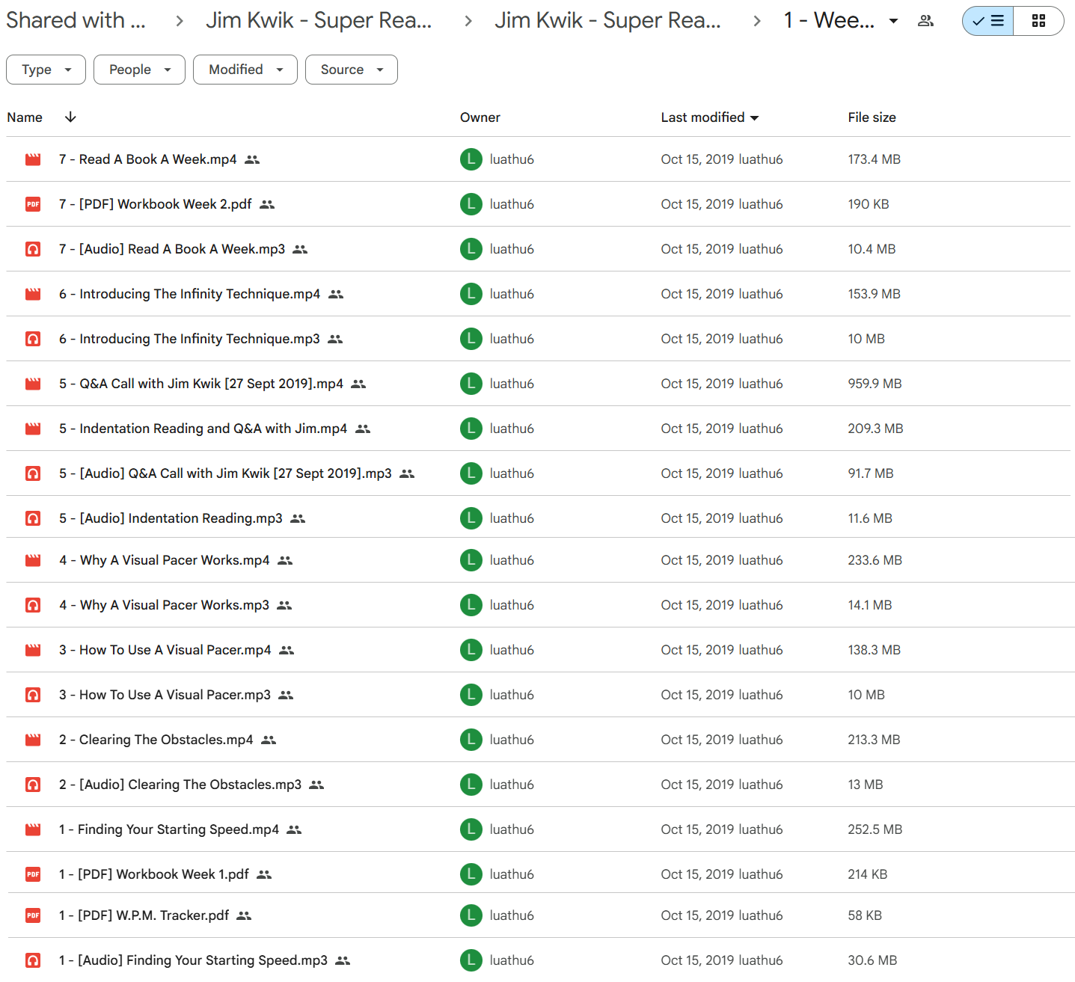The height and width of the screenshot is (982, 1075).
Task: Click the 252.5 MB file size cell
Action: pyautogui.click(x=875, y=829)
